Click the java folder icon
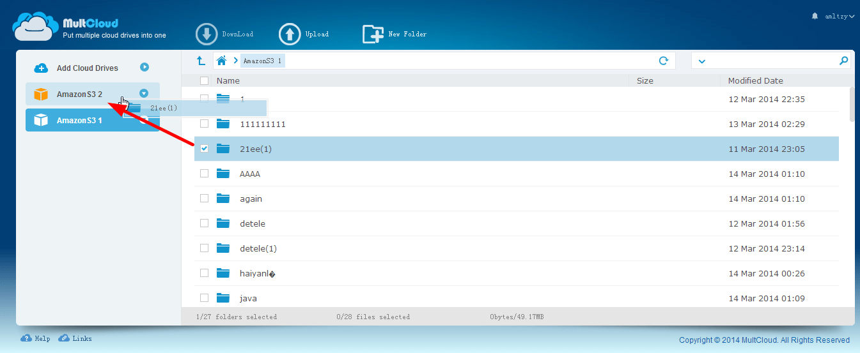This screenshot has width=860, height=353. 223,297
